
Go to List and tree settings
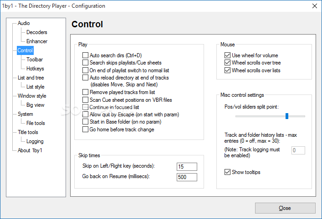pos(31,78)
